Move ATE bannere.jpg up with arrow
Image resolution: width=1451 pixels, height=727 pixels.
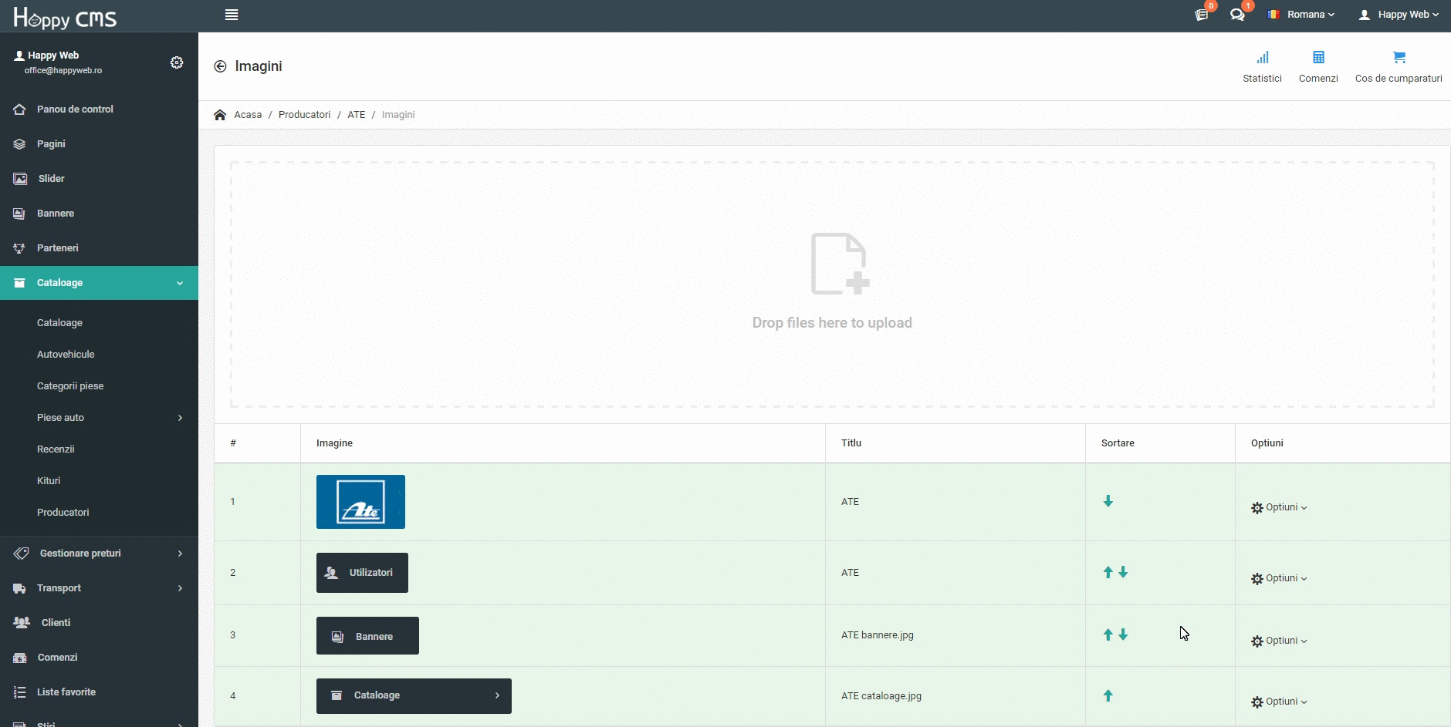(1108, 634)
